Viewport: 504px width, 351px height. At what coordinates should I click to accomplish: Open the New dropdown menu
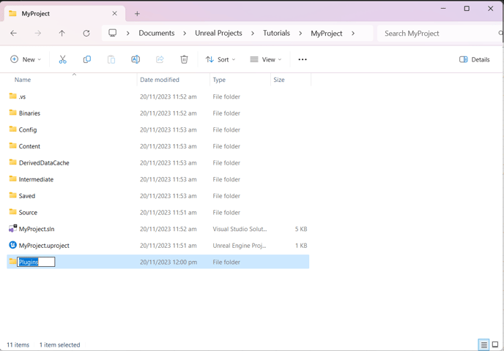click(x=26, y=59)
